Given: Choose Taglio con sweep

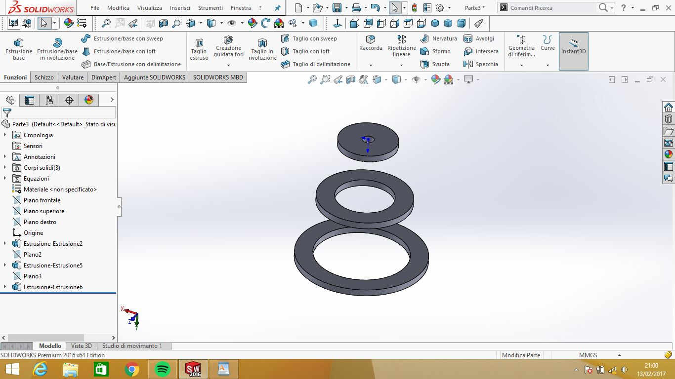Looking at the screenshot, I should [309, 38].
